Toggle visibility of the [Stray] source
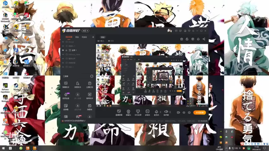 tap(63, 42)
